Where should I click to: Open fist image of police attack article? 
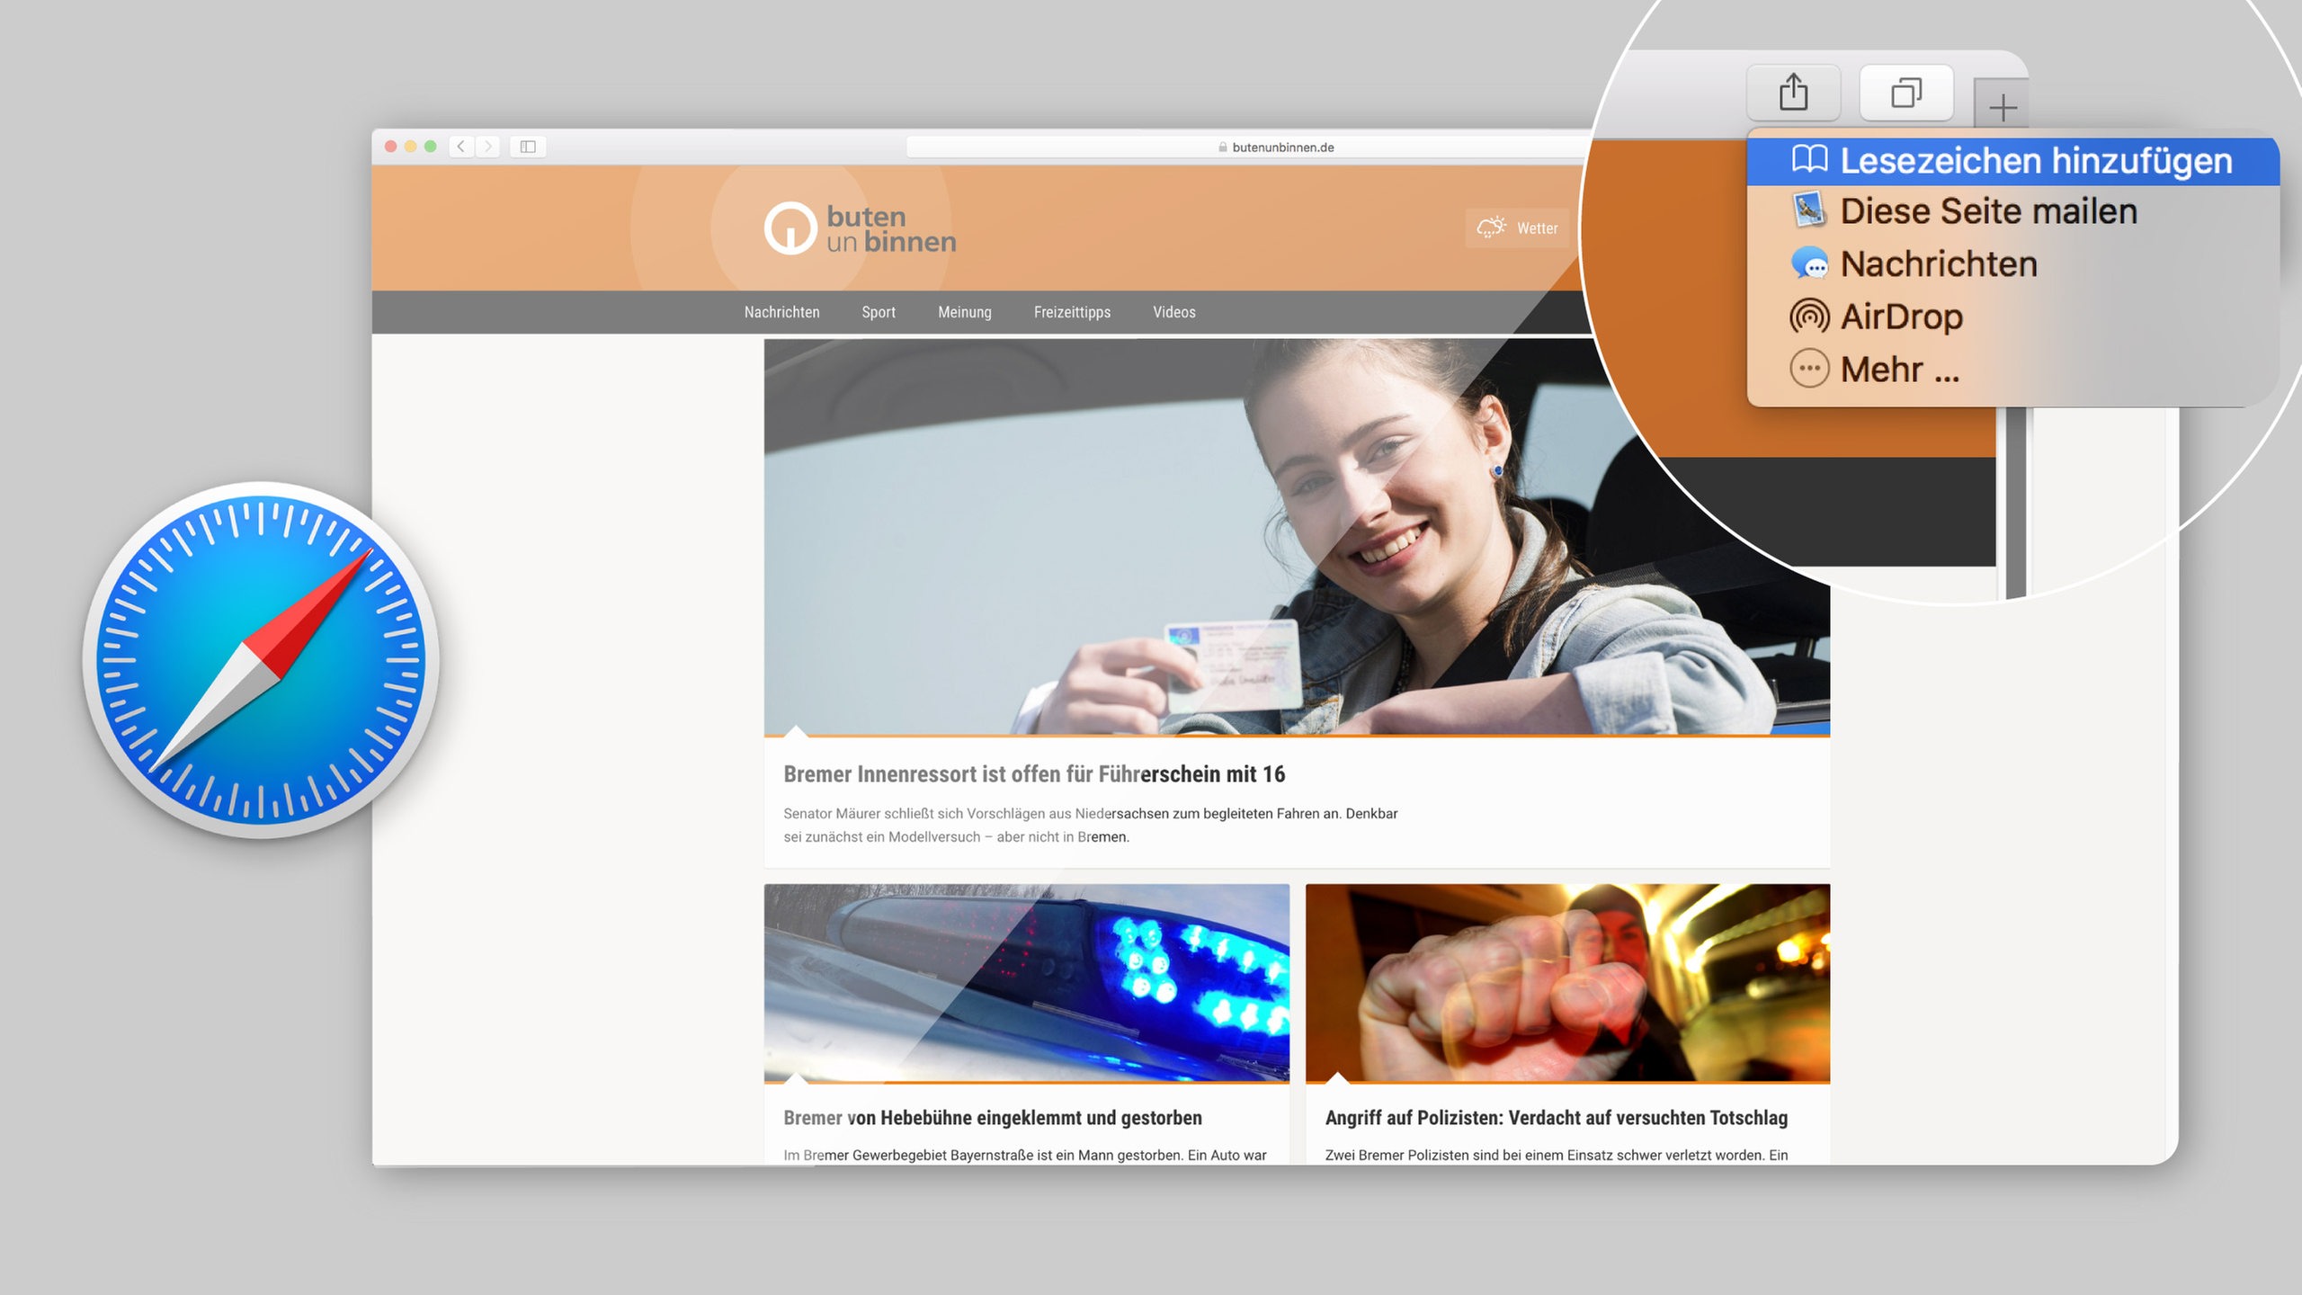1567,983
